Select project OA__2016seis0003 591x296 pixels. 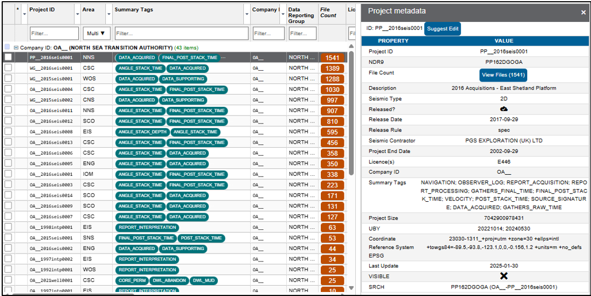click(x=51, y=185)
